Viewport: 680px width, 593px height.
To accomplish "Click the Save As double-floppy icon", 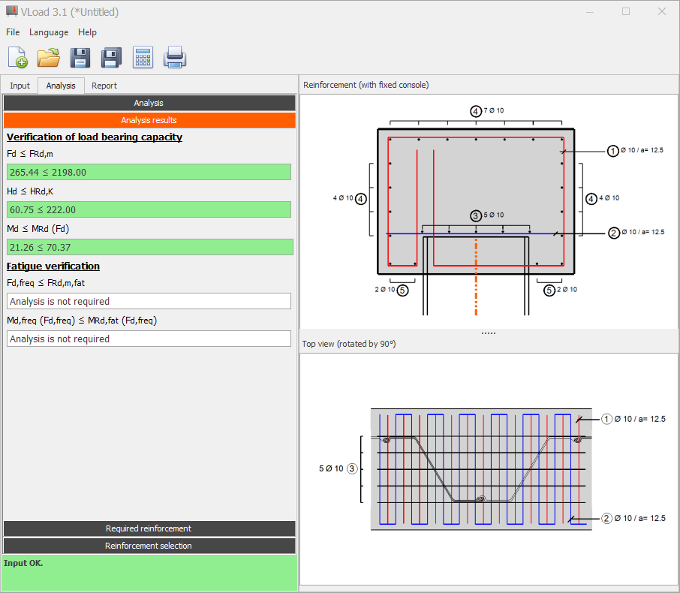I will tap(111, 58).
